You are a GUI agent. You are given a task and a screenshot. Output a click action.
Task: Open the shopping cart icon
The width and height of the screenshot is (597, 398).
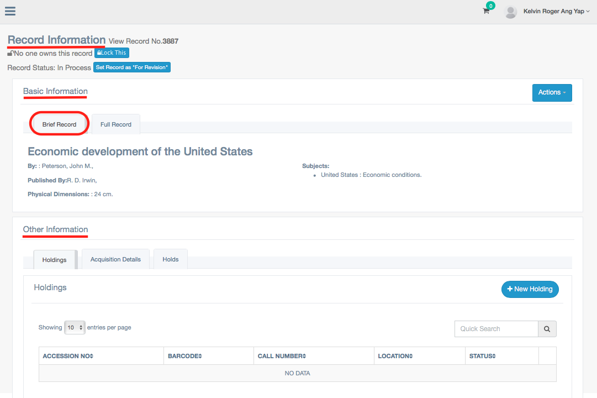point(486,11)
